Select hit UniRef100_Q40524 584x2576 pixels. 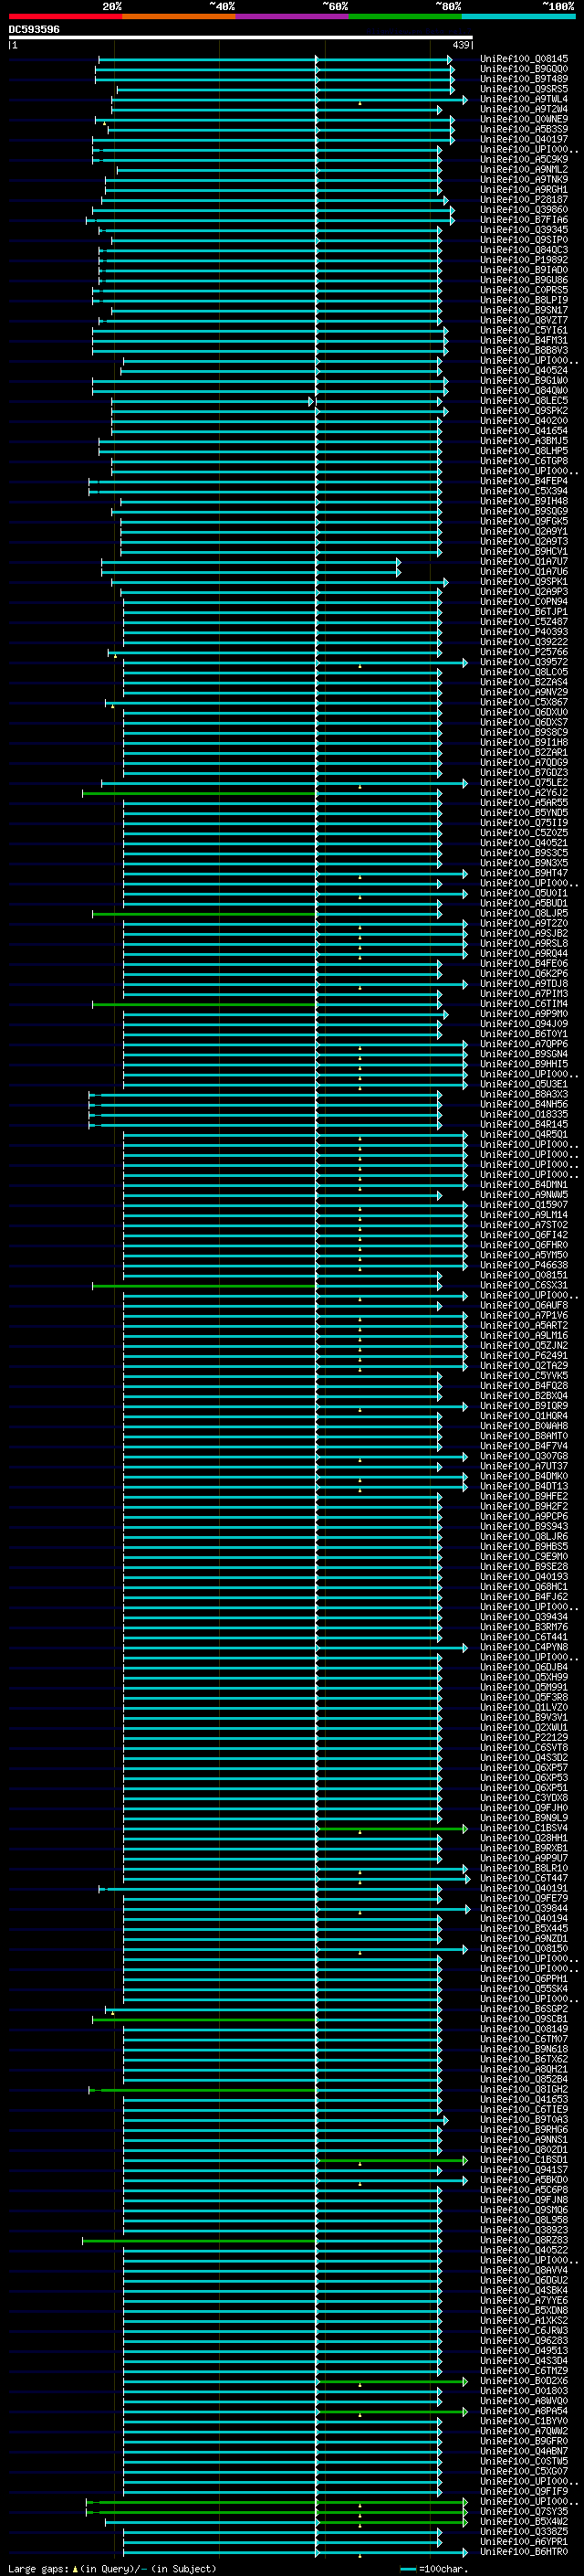click(x=524, y=371)
